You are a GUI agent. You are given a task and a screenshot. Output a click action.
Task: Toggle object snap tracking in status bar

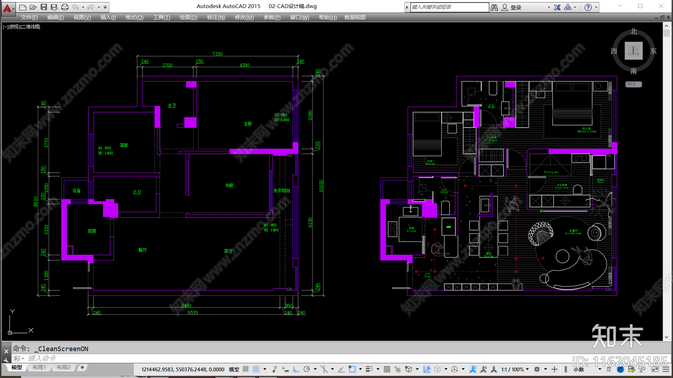(x=342, y=369)
